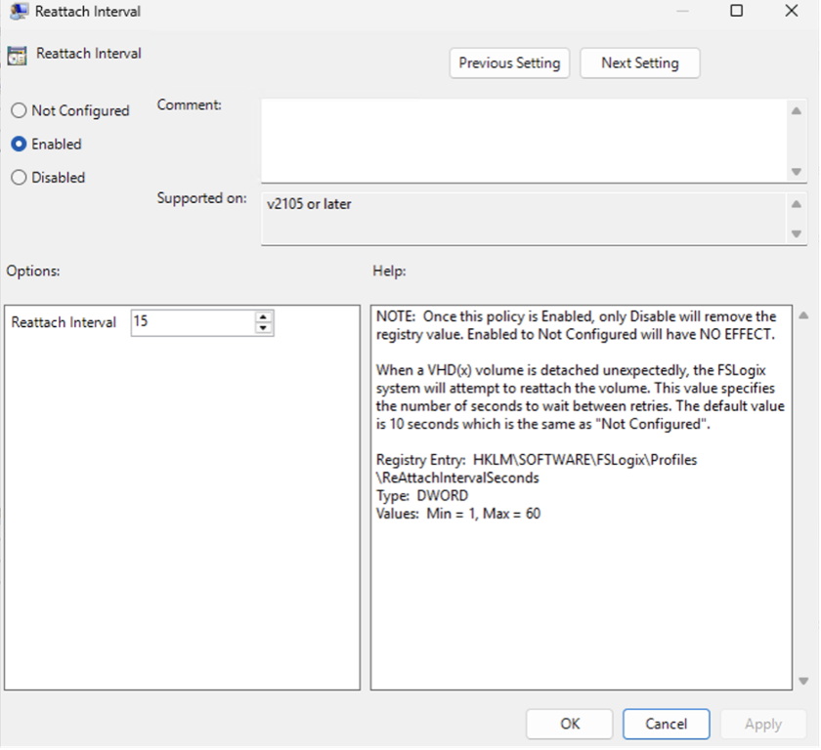Decrease Reattach Interval with down spinner arrow
821x750 pixels.
coord(263,328)
